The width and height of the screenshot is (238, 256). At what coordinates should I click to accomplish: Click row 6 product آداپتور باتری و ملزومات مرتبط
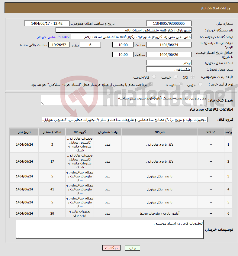pyautogui.click(x=160, y=214)
